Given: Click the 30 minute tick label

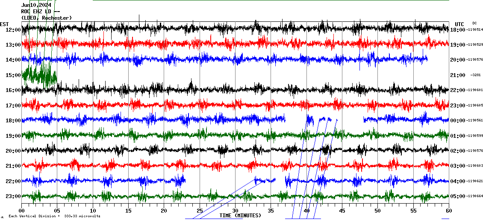Looking at the screenshot, I should (x=235, y=211).
